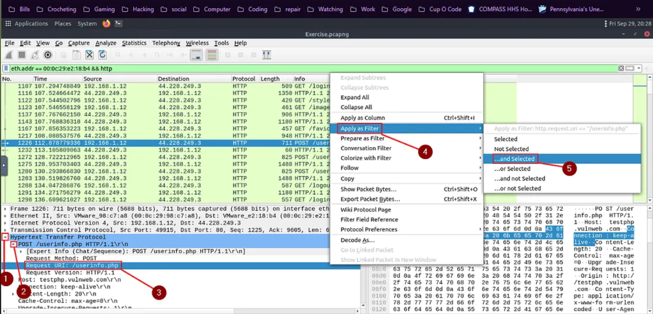Toggle packet colorization
Image resolution: width=653 pixels, height=314 pixels.
212,55
